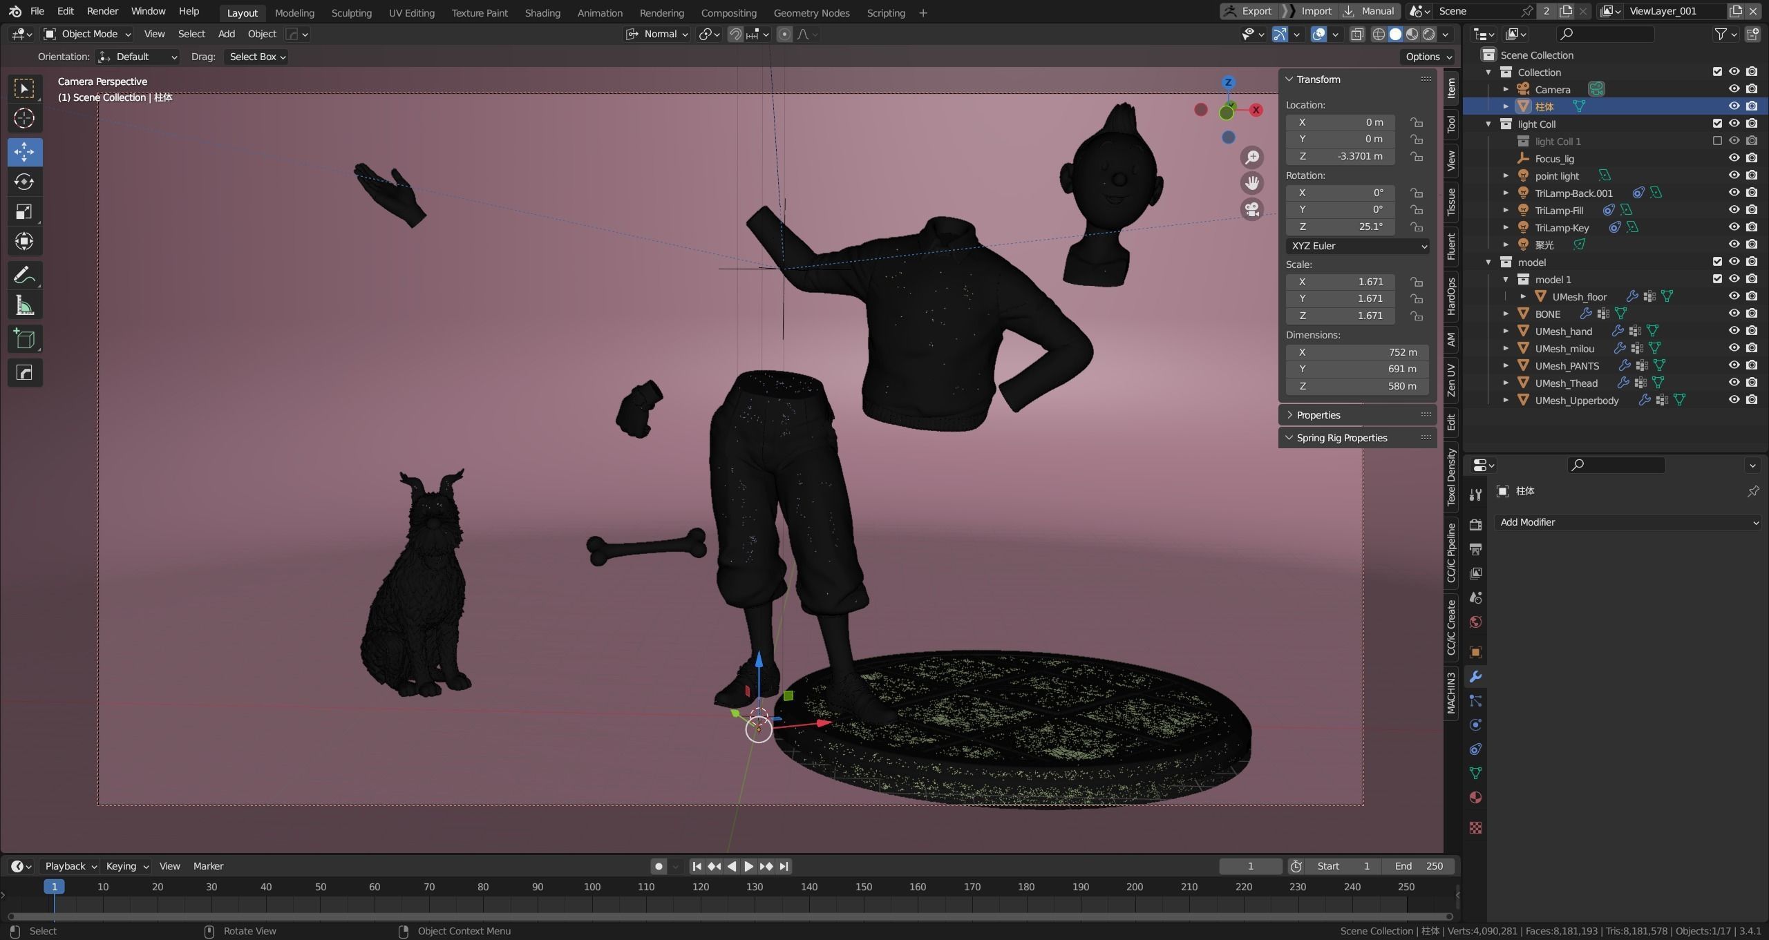Expand the UMesh_PANTS tree item
This screenshot has height=940, width=1769.
click(x=1506, y=365)
